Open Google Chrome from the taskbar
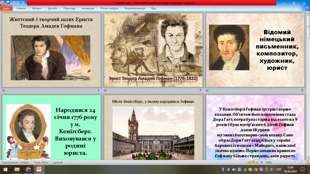 (x=28, y=169)
